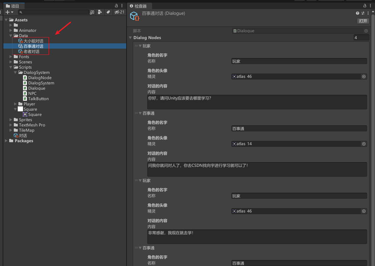
Task: Click the ScriptableObject icon beside 百事通对话 title
Action: (134, 16)
